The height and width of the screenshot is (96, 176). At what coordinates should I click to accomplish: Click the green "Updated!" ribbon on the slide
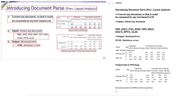5,5
